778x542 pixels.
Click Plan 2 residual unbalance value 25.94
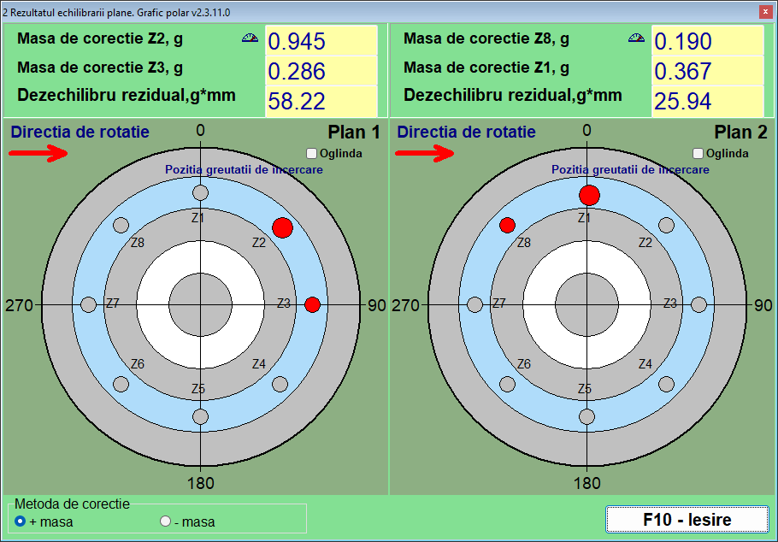pyautogui.click(x=708, y=101)
